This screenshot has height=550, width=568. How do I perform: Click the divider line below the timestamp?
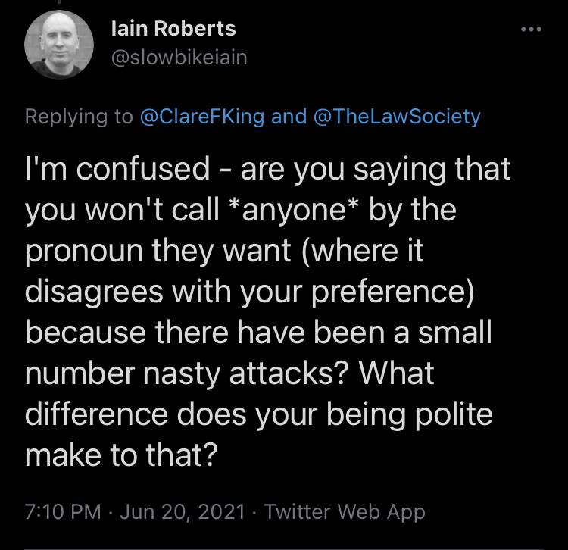tap(284, 549)
